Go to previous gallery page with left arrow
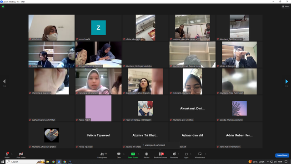The width and height of the screenshot is (291, 164). (4, 81)
